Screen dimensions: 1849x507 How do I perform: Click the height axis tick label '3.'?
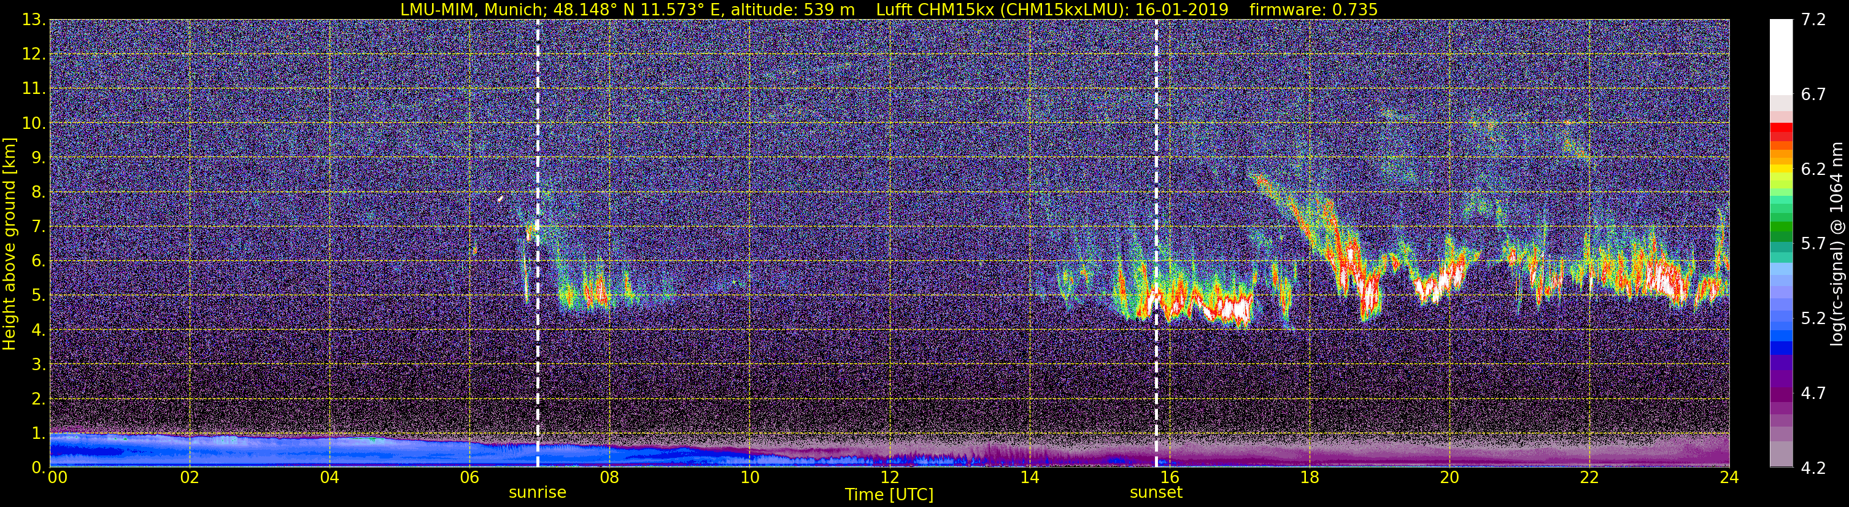(39, 365)
